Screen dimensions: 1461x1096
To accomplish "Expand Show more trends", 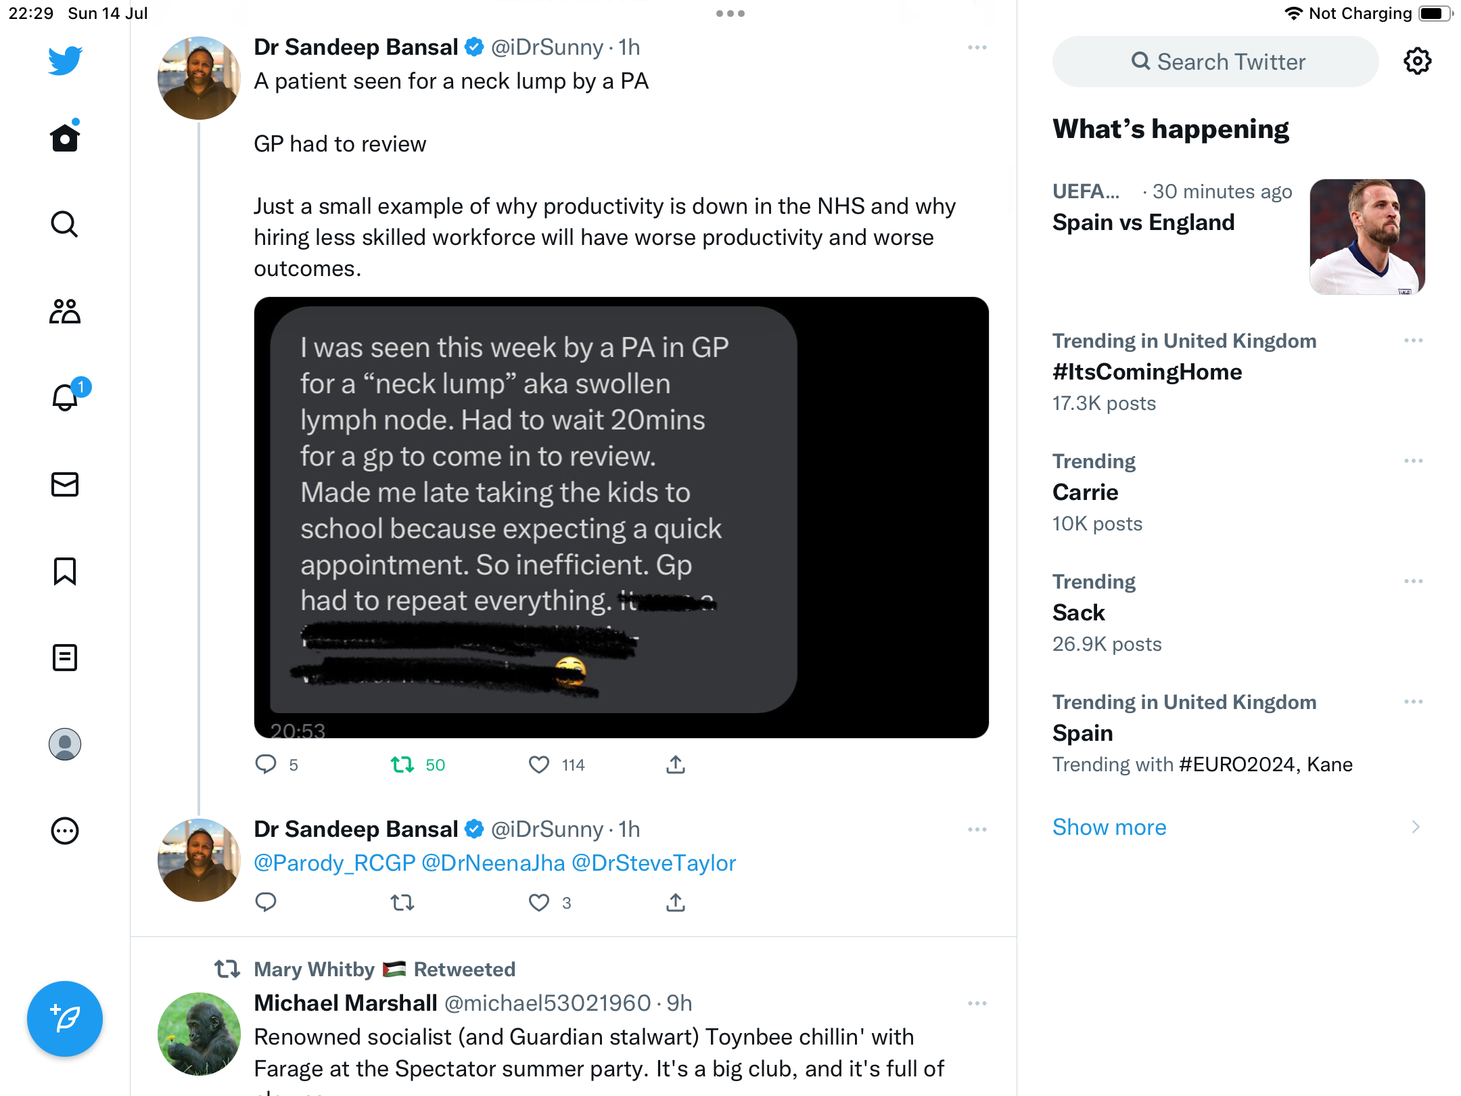I will 1109,827.
